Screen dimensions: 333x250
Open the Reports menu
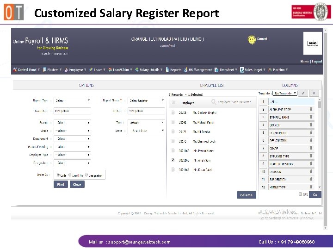point(173,69)
